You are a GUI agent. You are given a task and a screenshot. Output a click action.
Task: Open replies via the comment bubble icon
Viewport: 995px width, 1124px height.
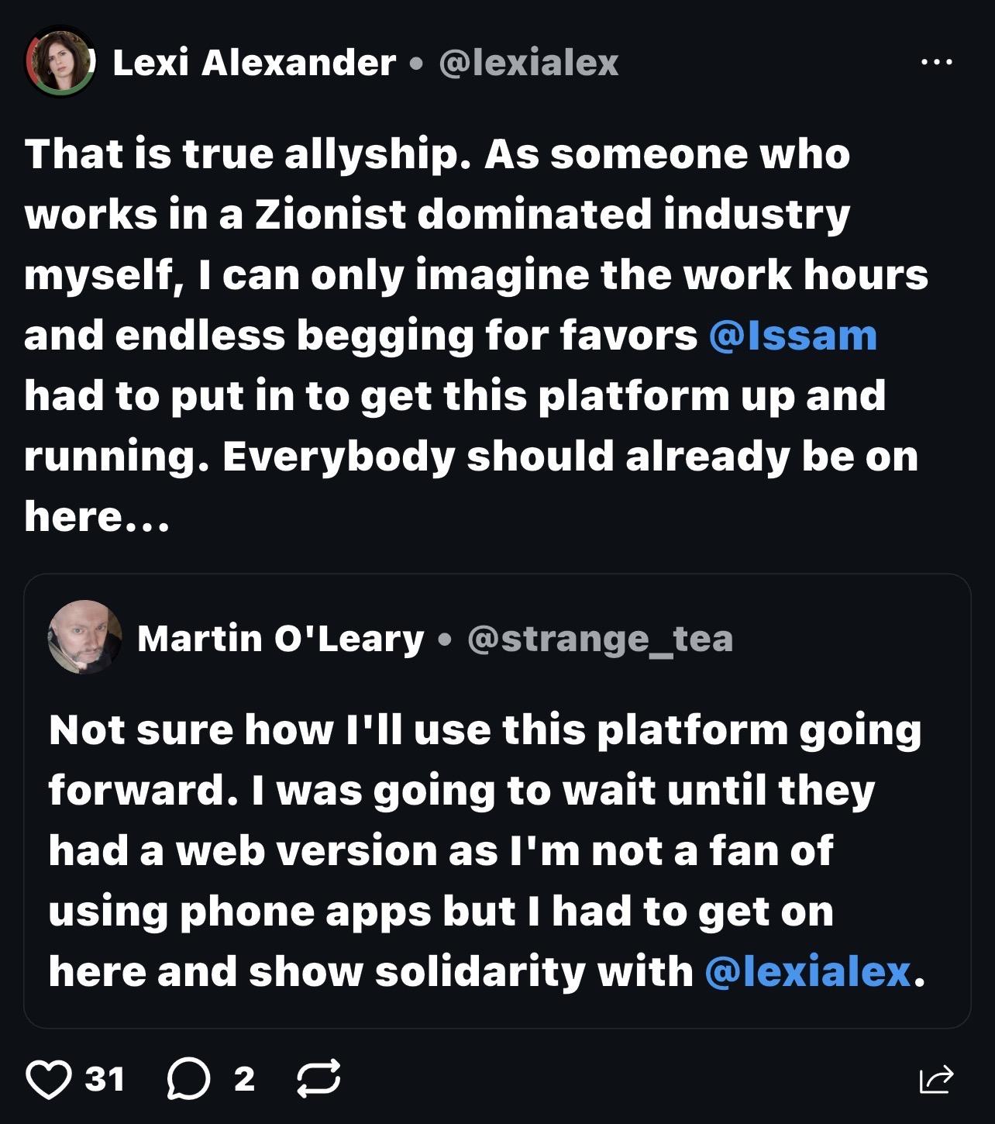(188, 1079)
